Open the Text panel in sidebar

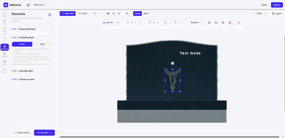pyautogui.click(x=5, y=39)
